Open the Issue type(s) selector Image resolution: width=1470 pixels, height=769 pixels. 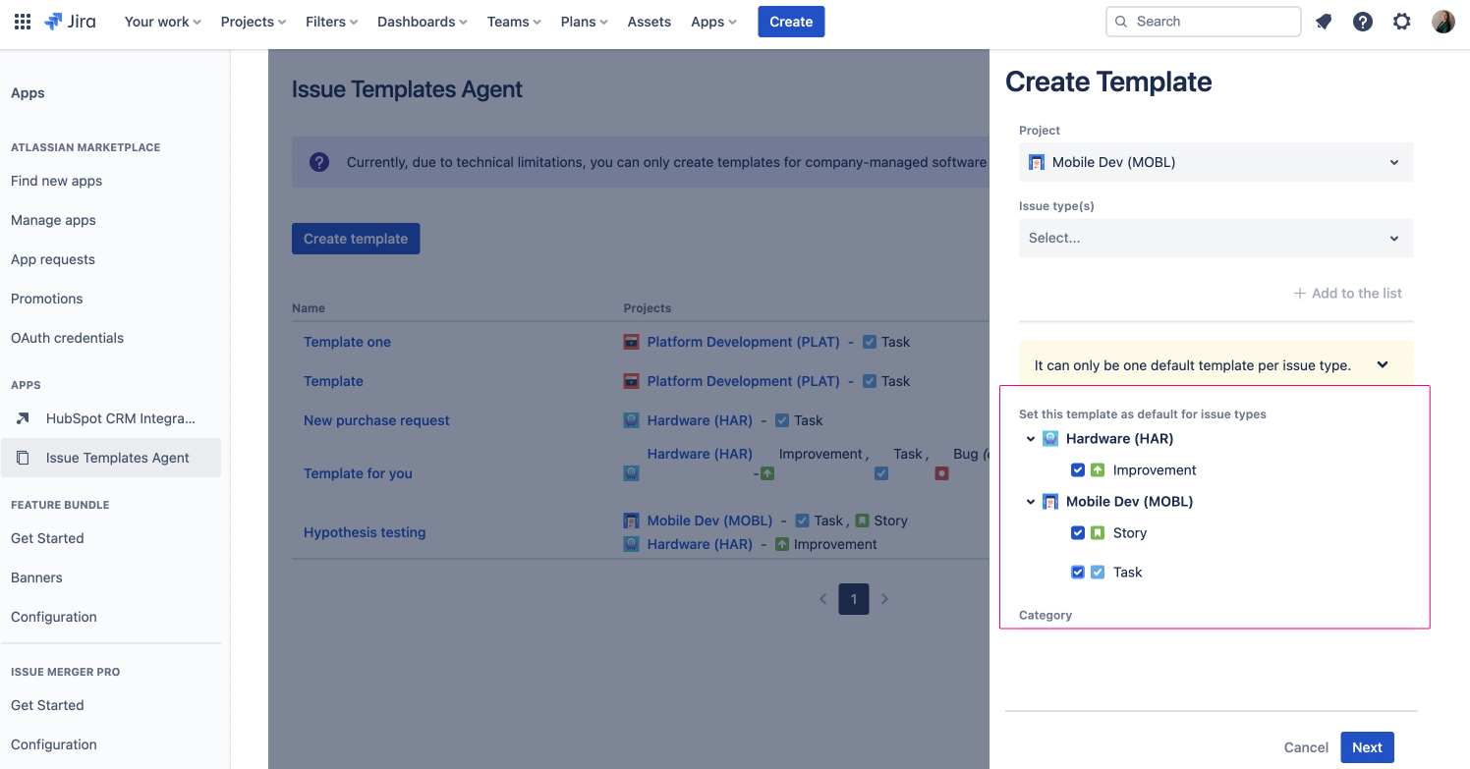[x=1216, y=238]
